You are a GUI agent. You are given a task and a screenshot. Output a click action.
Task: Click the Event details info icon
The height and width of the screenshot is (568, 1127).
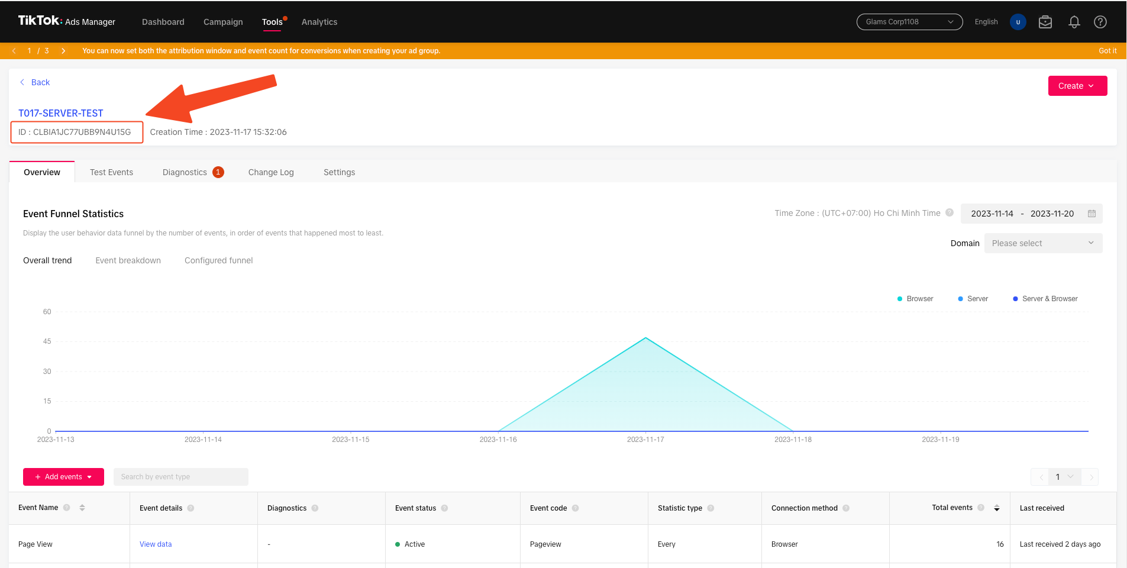point(190,508)
